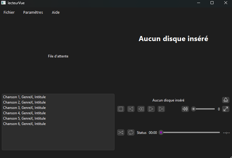Open the Aide menu
Viewport: 232px width, 158px height.
click(x=56, y=12)
